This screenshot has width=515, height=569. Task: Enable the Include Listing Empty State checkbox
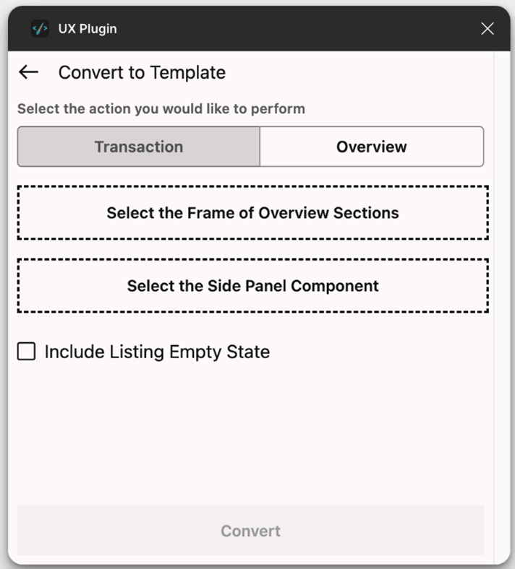pyautogui.click(x=27, y=352)
